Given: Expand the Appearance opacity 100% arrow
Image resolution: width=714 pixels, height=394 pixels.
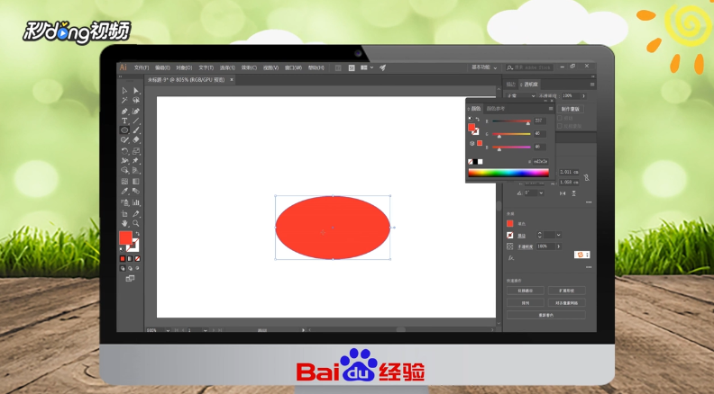Looking at the screenshot, I should [x=558, y=246].
